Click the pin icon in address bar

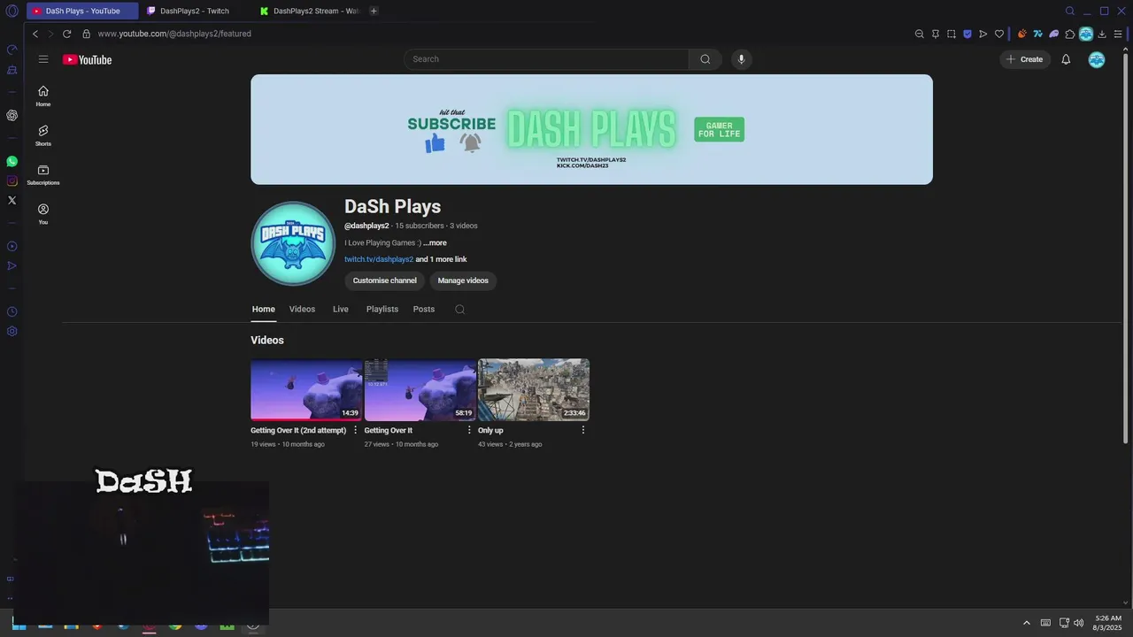[936, 34]
